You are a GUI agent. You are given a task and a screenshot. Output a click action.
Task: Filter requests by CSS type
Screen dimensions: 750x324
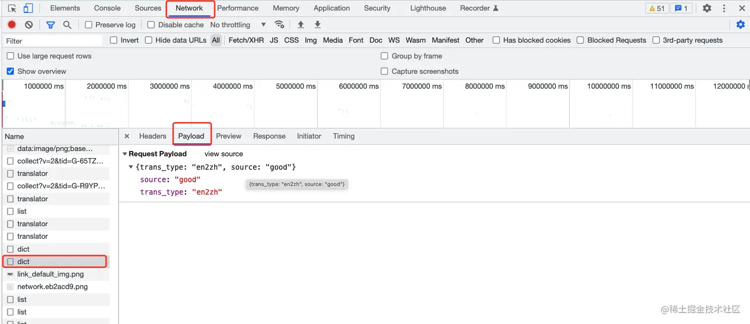click(x=291, y=40)
